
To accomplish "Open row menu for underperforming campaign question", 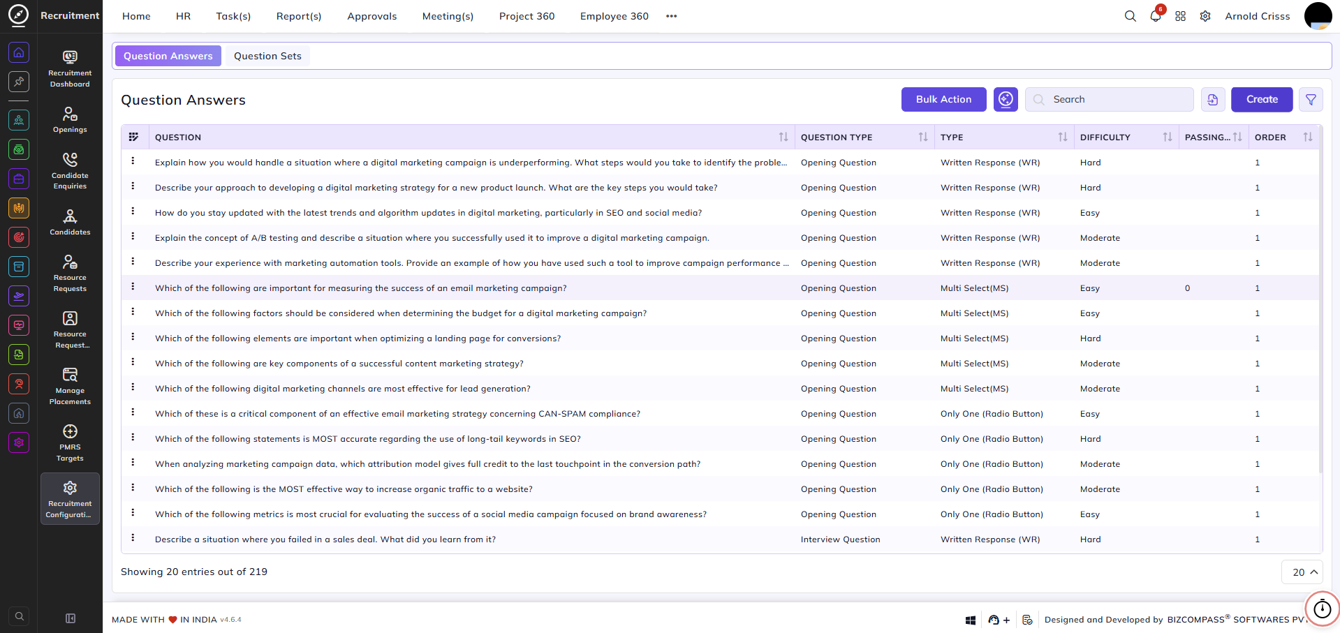I will click(133, 161).
